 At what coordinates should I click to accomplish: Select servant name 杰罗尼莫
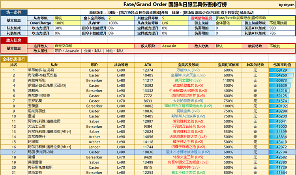(35, 101)
